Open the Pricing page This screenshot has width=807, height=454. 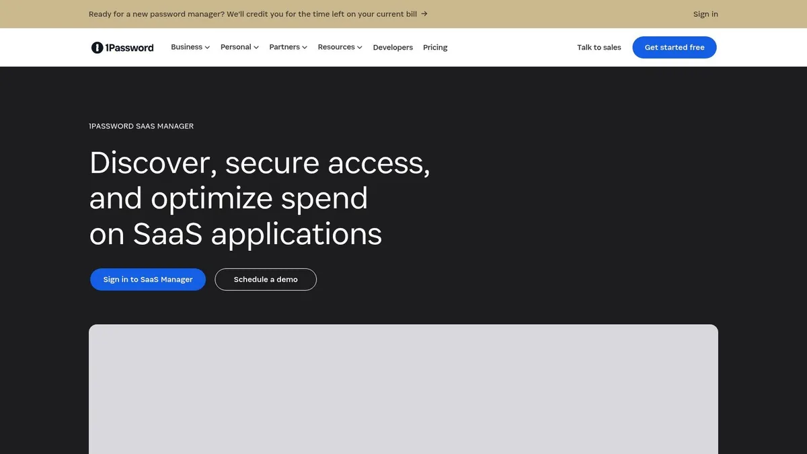[435, 48]
